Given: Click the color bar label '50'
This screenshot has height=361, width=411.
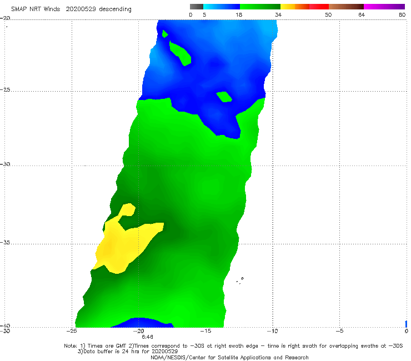Looking at the screenshot, I should 328,15.
